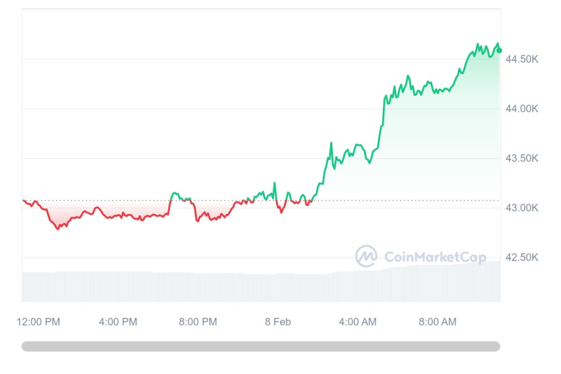Click the 12:00 PM time axis label
The width and height of the screenshot is (561, 374).
click(38, 322)
